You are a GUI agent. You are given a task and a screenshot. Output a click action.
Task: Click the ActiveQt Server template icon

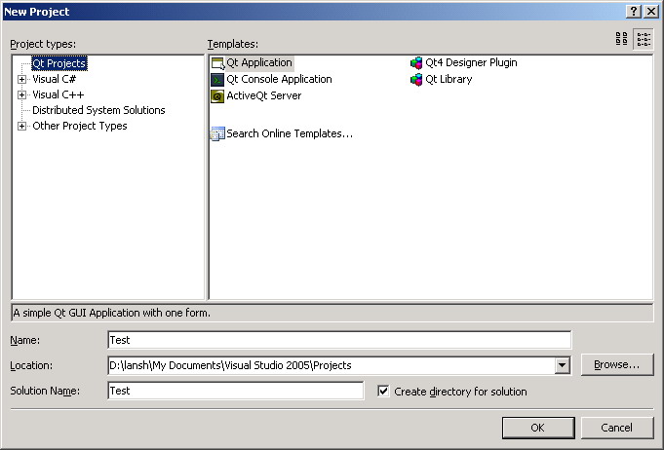217,96
